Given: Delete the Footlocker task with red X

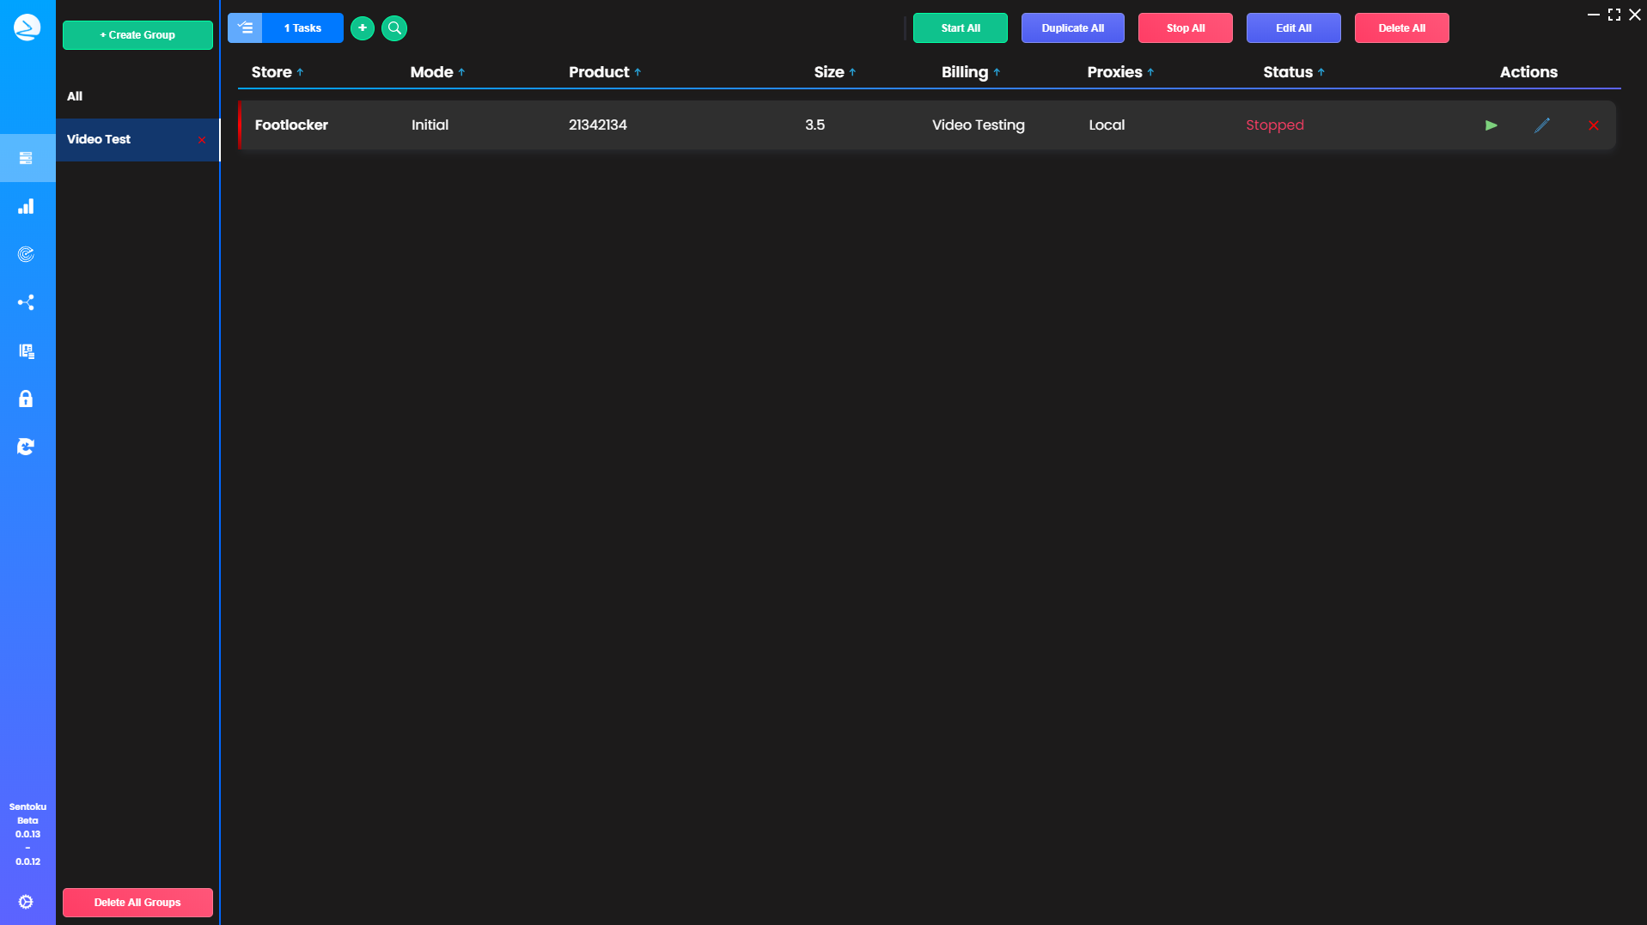Looking at the screenshot, I should pyautogui.click(x=1594, y=125).
